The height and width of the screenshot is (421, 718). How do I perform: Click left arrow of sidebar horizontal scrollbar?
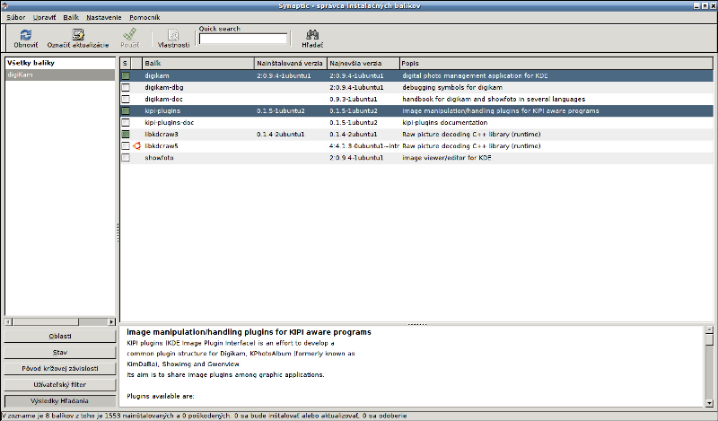[x=8, y=322]
